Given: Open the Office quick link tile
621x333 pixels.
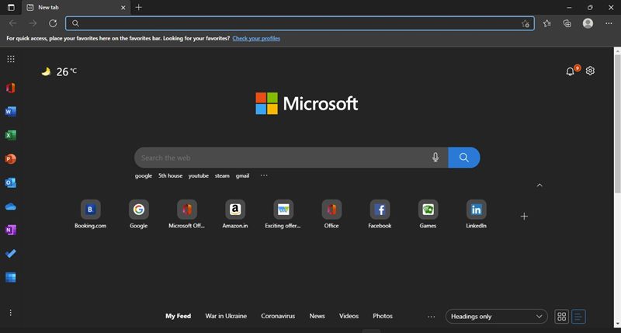Looking at the screenshot, I should [331, 214].
